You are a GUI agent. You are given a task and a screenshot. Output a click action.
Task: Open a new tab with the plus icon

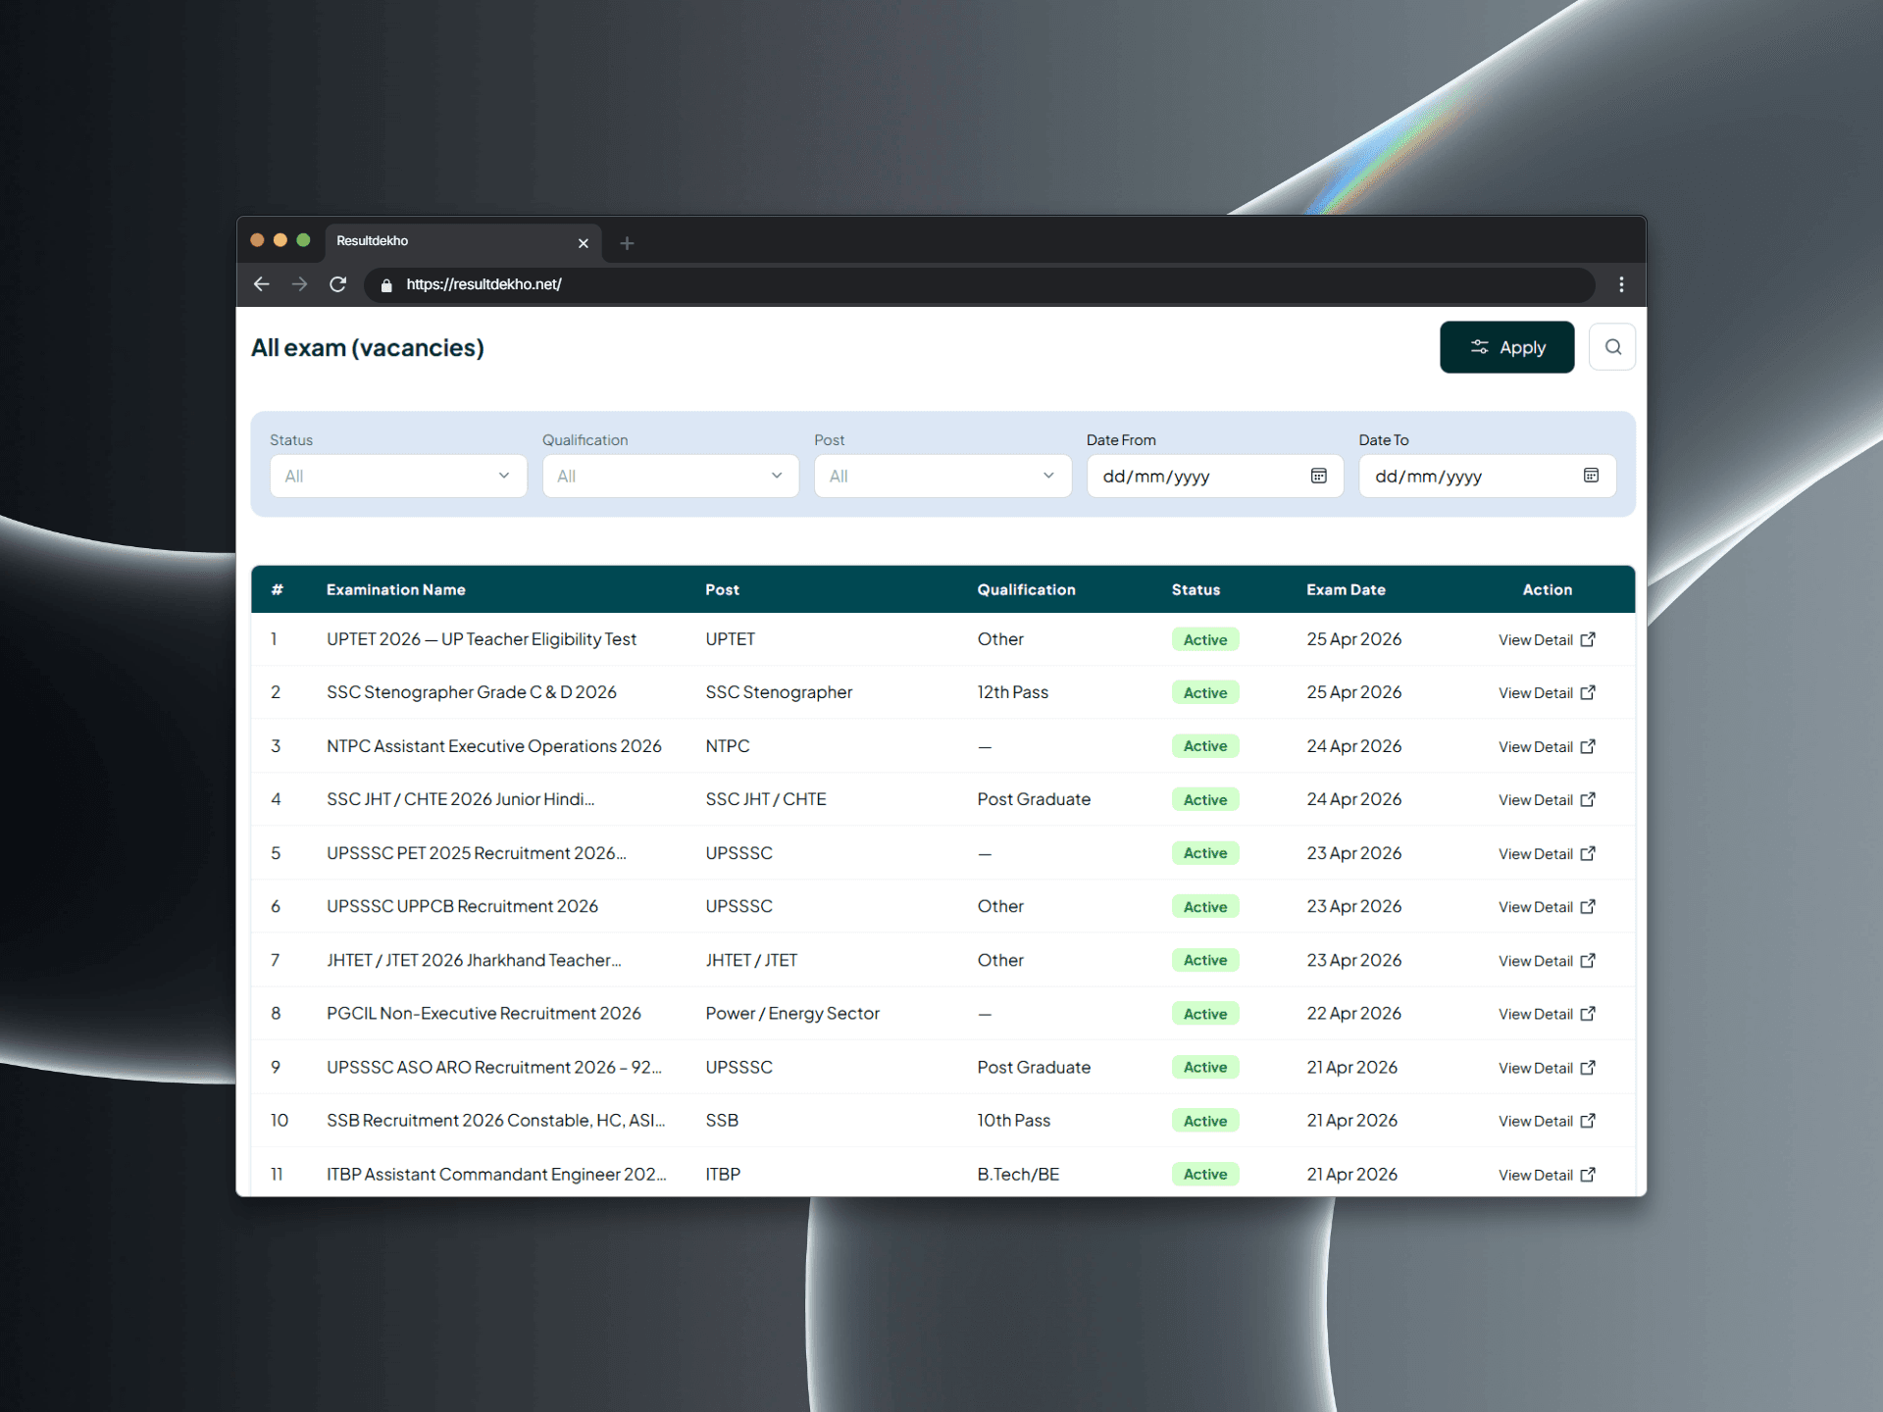pyautogui.click(x=627, y=243)
